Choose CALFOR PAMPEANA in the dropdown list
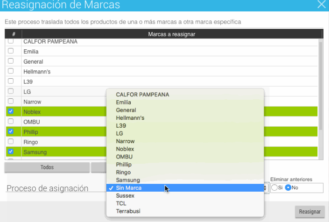329x222 pixels. coord(185,94)
